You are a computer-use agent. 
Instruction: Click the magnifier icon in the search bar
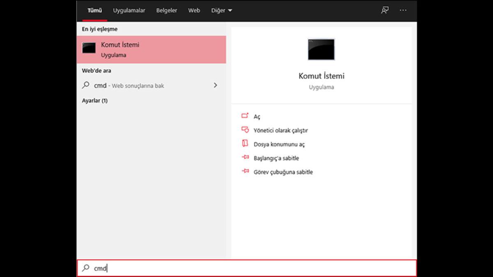(87, 268)
